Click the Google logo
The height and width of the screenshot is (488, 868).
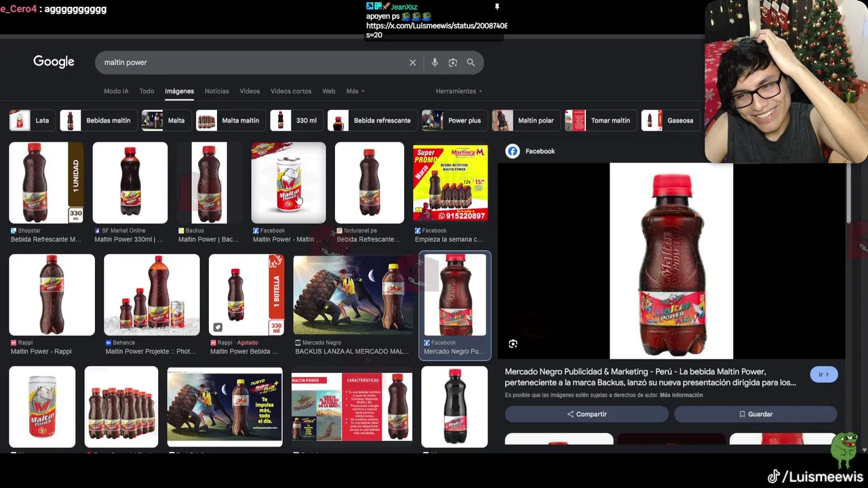coord(54,62)
